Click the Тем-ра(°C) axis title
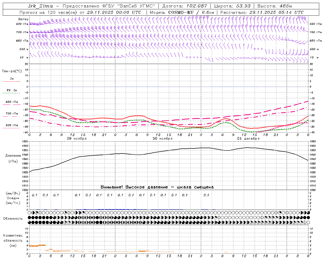Viewport: 323px width, 258px height. click(x=12, y=71)
